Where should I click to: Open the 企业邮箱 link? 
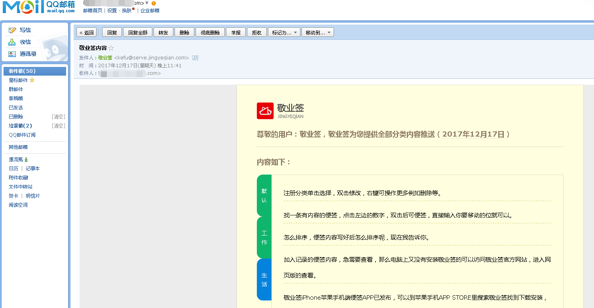(150, 11)
